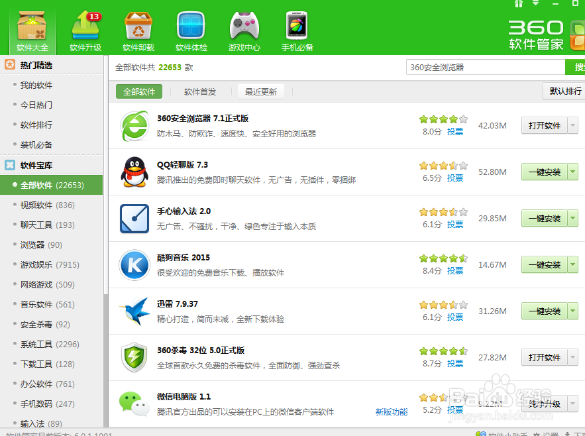This screenshot has width=585, height=436.
Task: Click the 360安全浏览器 app icon
Action: [134, 126]
